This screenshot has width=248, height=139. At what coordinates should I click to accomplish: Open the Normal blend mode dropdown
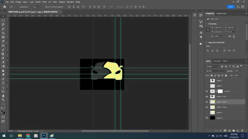coord(215,71)
